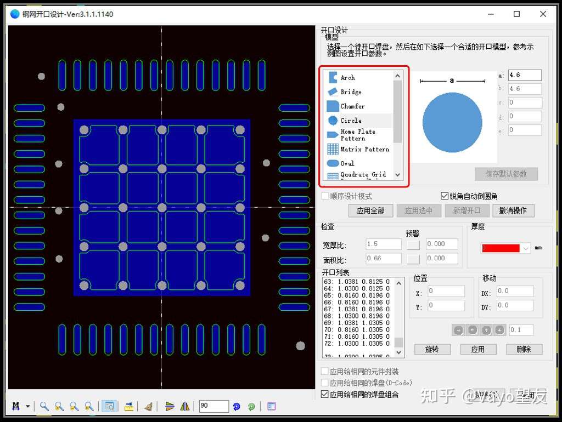Click the broom clear icon
The image size is (562, 422).
148,406
